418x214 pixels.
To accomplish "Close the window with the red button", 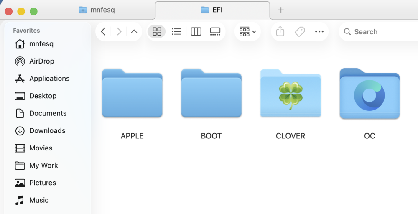I will pyautogui.click(x=9, y=11).
